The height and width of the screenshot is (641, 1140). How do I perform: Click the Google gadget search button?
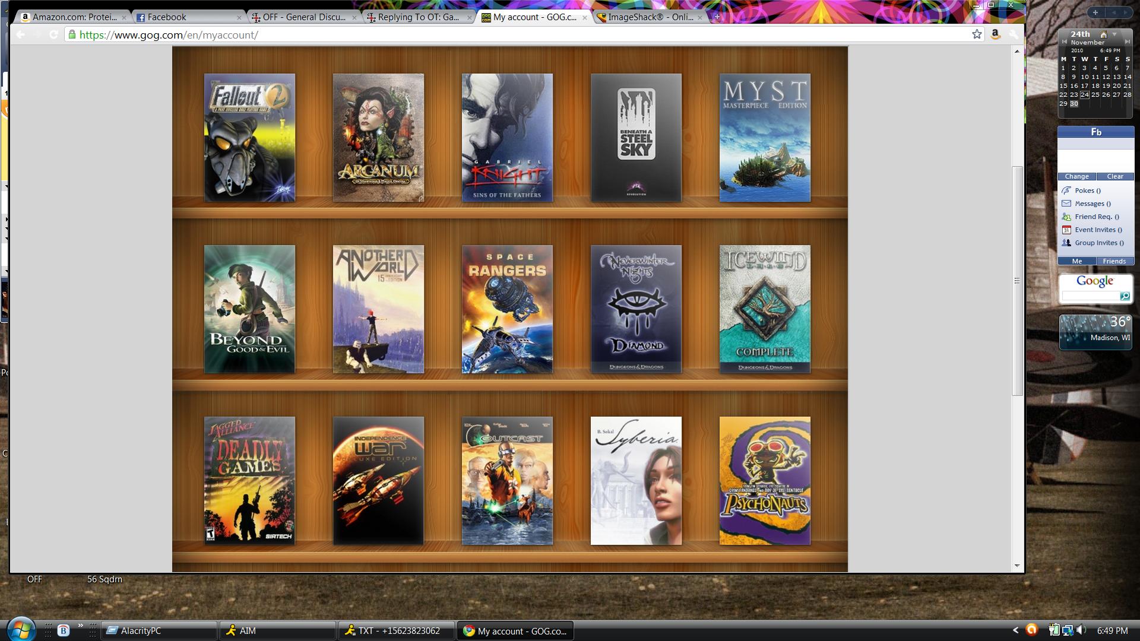(1125, 296)
